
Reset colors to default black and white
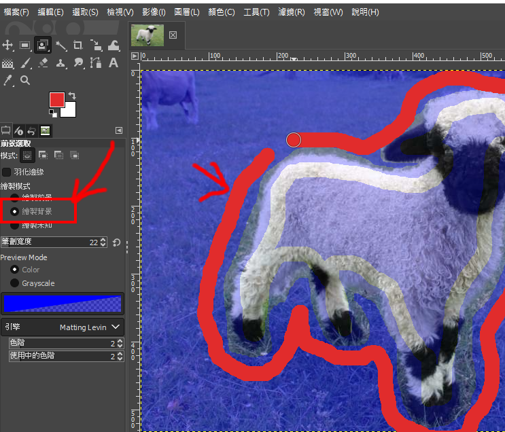[53, 113]
